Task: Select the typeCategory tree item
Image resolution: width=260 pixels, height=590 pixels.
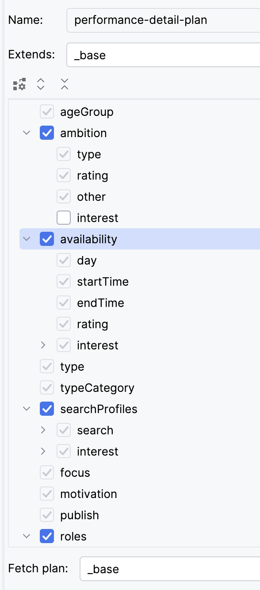Action: click(97, 388)
